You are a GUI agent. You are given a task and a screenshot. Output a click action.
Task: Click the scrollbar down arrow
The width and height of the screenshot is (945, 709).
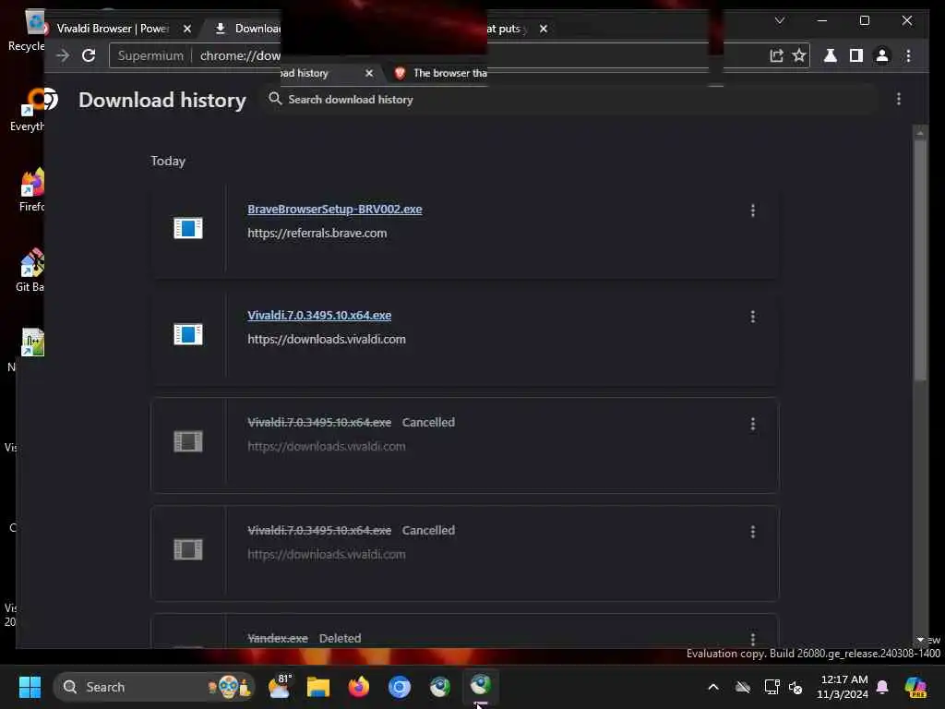pos(920,640)
